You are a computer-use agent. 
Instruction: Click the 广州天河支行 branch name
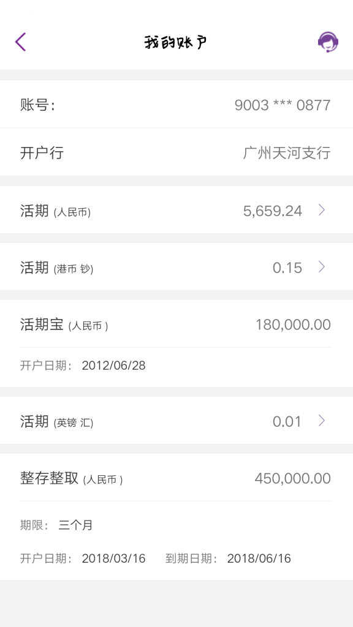coord(287,152)
